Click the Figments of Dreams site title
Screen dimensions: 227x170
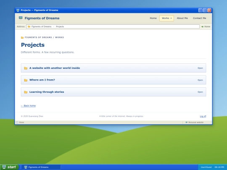42,18
